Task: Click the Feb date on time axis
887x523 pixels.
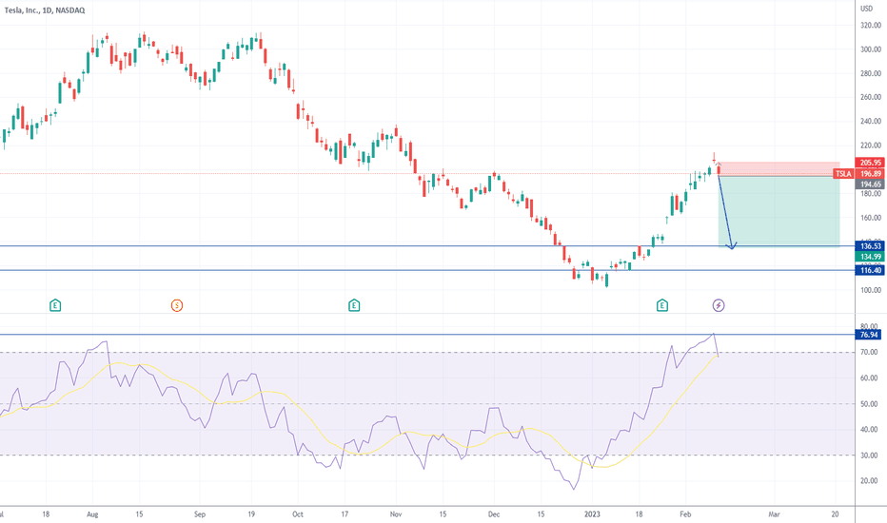Action: [x=685, y=514]
